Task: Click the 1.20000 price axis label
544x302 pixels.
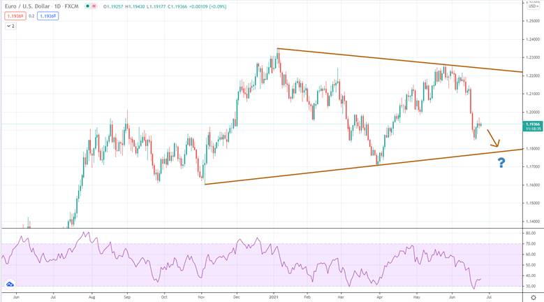Action: [533, 112]
